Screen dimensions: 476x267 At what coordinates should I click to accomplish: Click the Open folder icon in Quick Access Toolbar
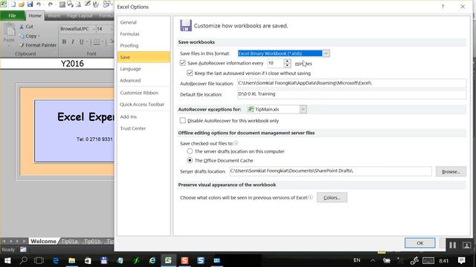(22, 4)
